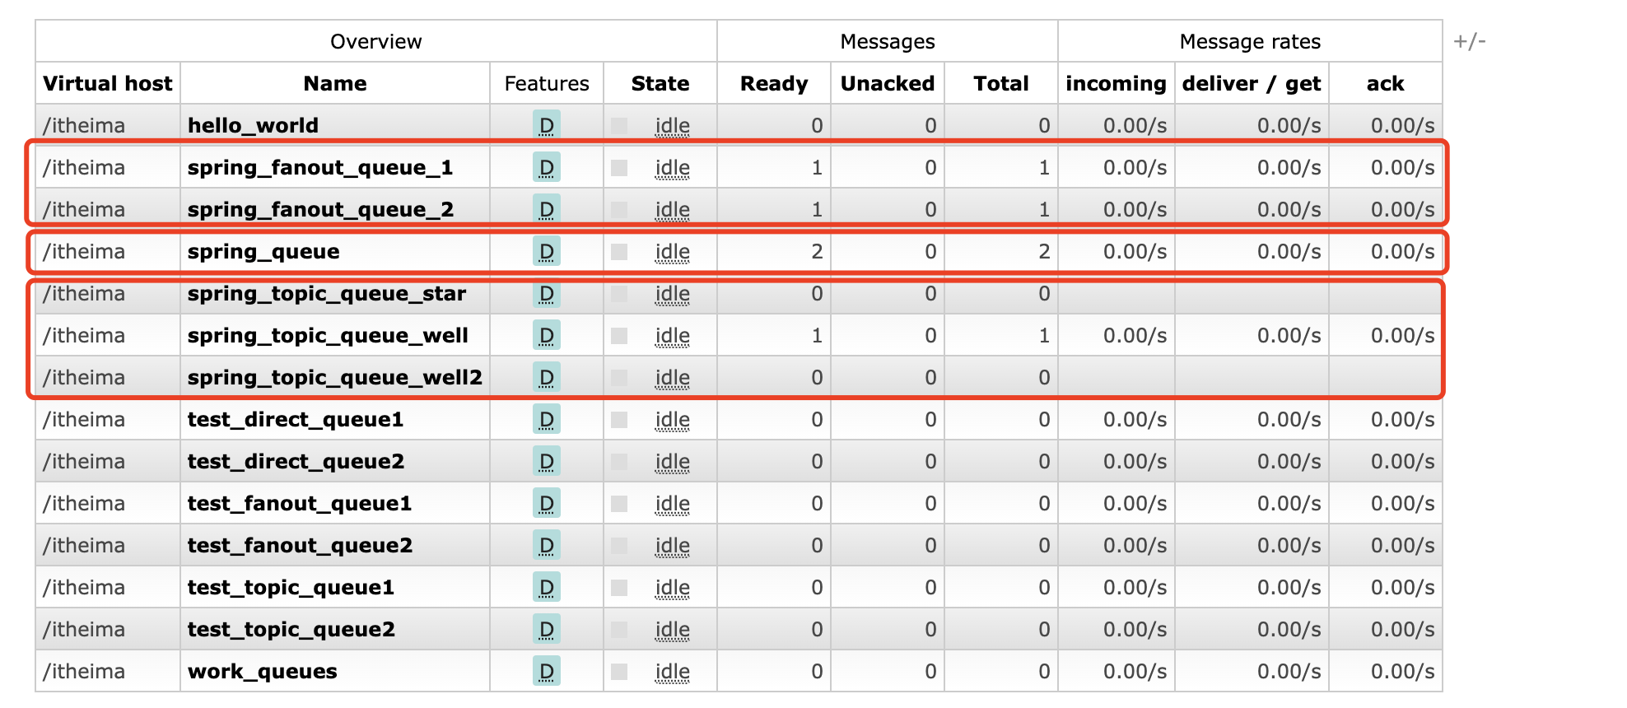1627x708 pixels.
Task: Click D badge on work_queues row
Action: tap(546, 671)
